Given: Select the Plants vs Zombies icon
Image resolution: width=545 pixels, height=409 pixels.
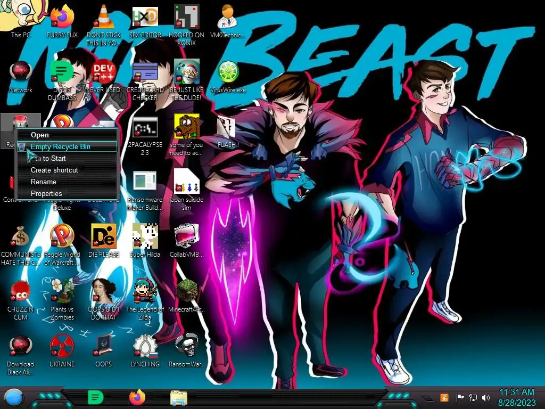Looking at the screenshot, I should coord(62,300).
